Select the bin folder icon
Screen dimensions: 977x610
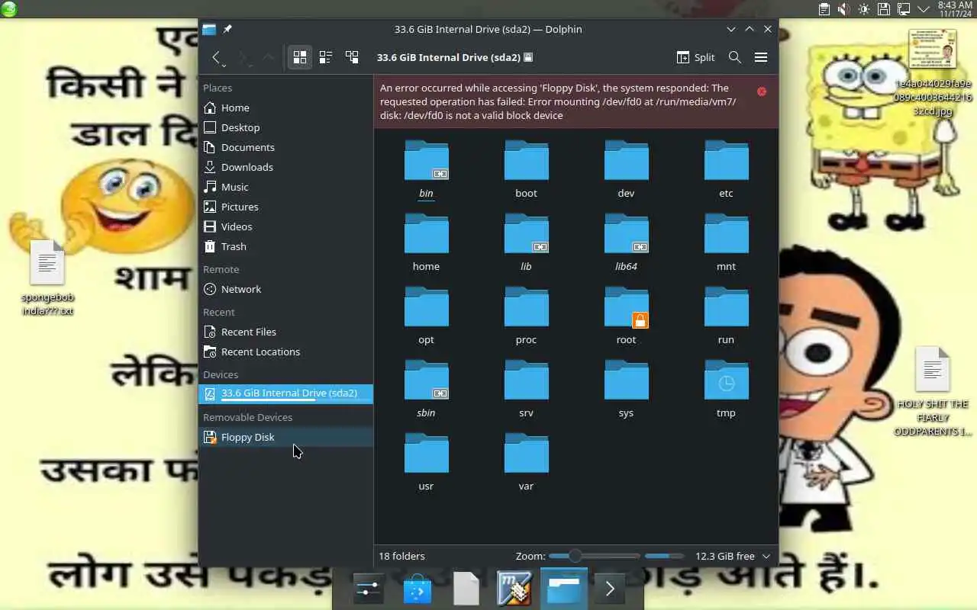(x=426, y=161)
